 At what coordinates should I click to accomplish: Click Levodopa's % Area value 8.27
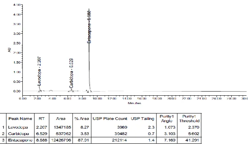pyautogui.click(x=85, y=127)
